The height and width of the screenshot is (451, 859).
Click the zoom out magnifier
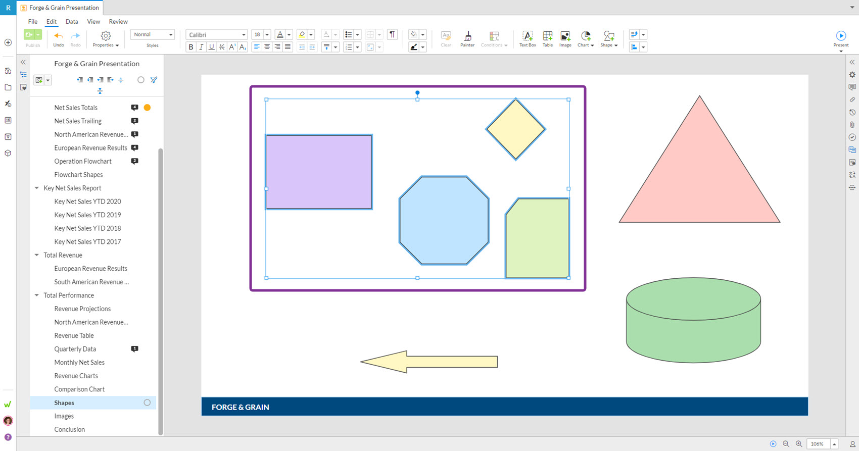coord(786,444)
